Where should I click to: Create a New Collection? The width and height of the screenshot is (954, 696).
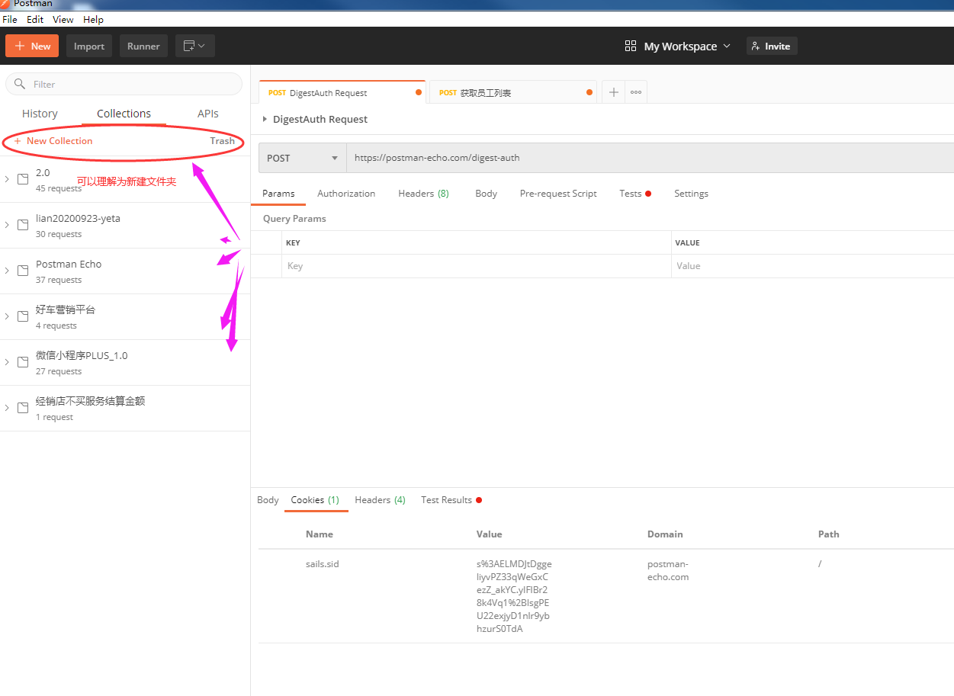[x=53, y=141]
